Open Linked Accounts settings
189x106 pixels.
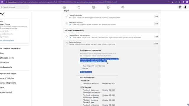[6, 67]
